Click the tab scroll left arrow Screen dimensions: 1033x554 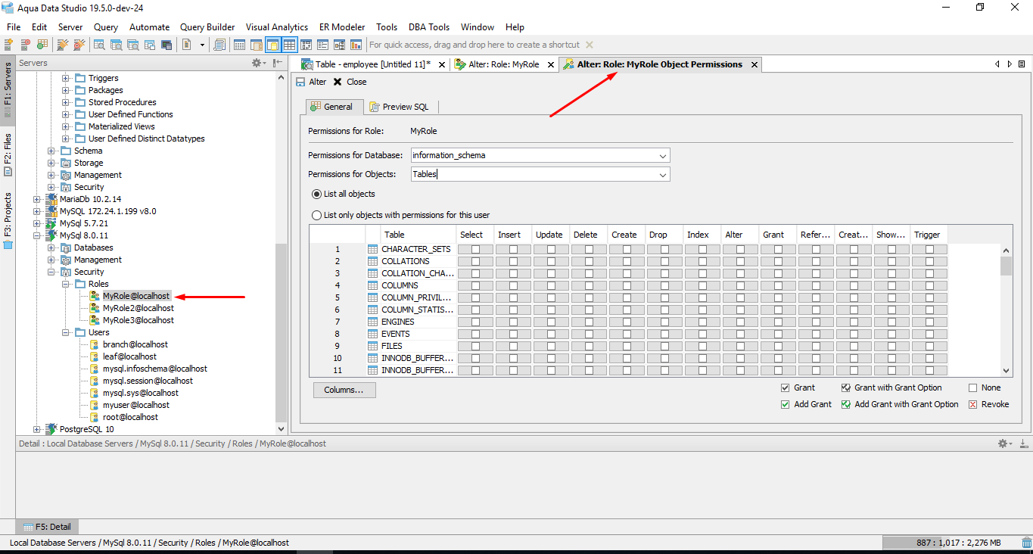[x=997, y=64]
